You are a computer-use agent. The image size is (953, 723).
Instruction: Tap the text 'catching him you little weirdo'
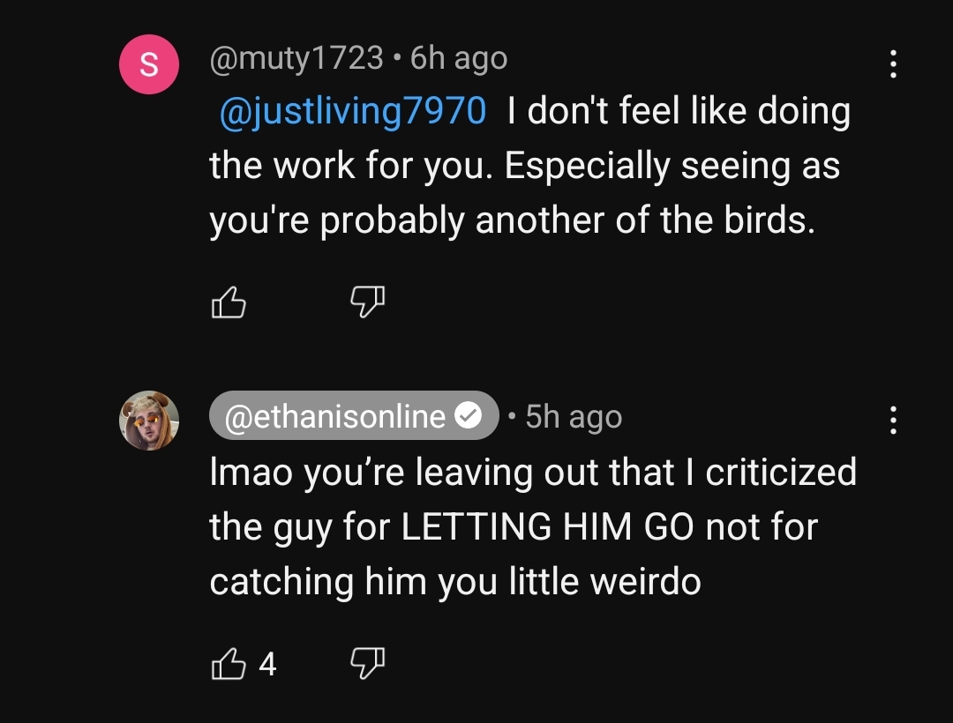(455, 582)
